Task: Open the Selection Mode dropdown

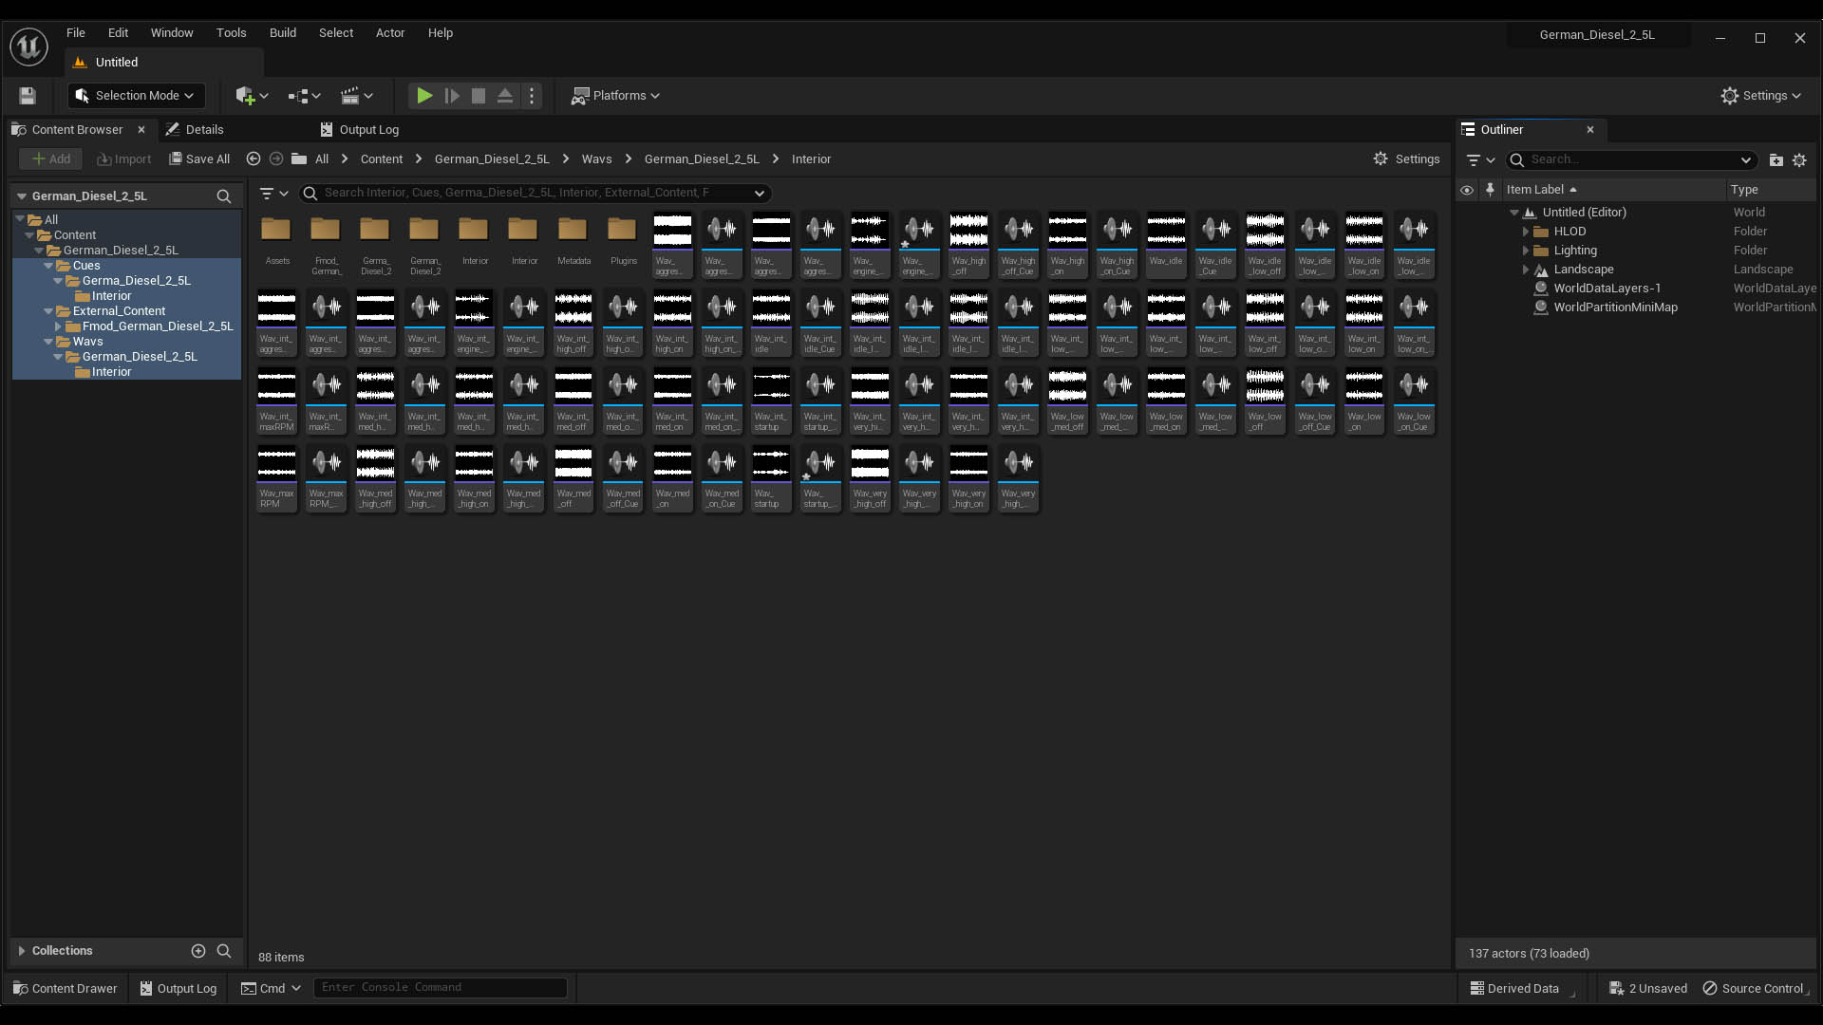Action: tap(137, 96)
